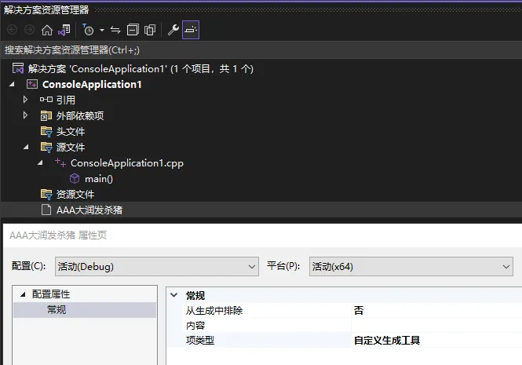Expand the 引用 references node
This screenshot has height=365, width=522.
[x=25, y=100]
